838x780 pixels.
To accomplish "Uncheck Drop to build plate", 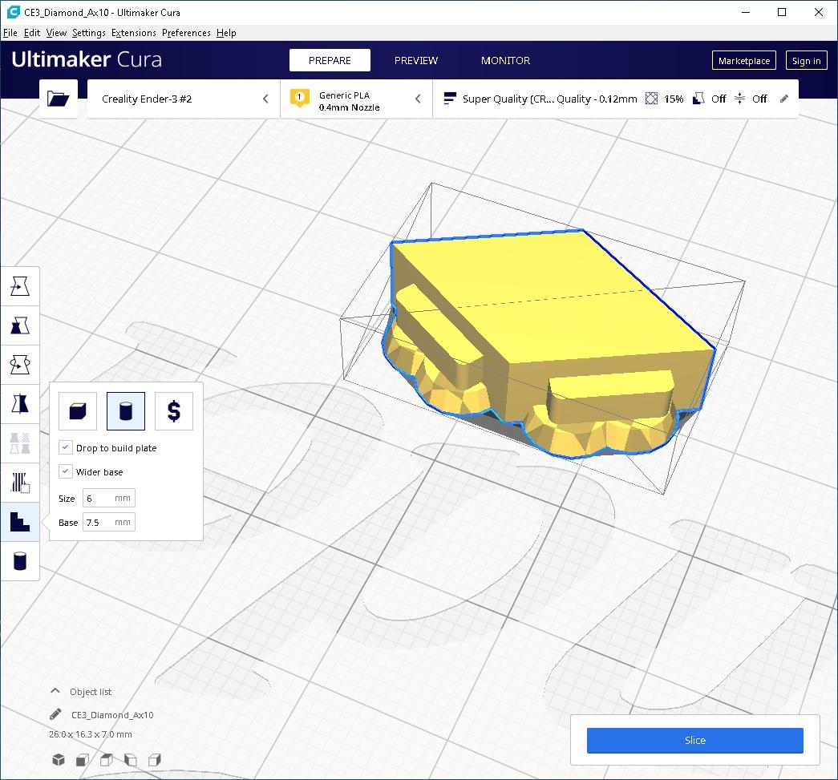I will 65,447.
